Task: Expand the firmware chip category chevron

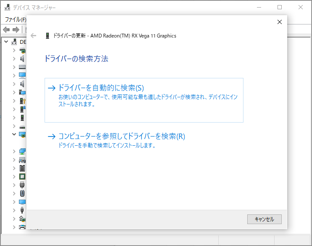Action: [14, 168]
